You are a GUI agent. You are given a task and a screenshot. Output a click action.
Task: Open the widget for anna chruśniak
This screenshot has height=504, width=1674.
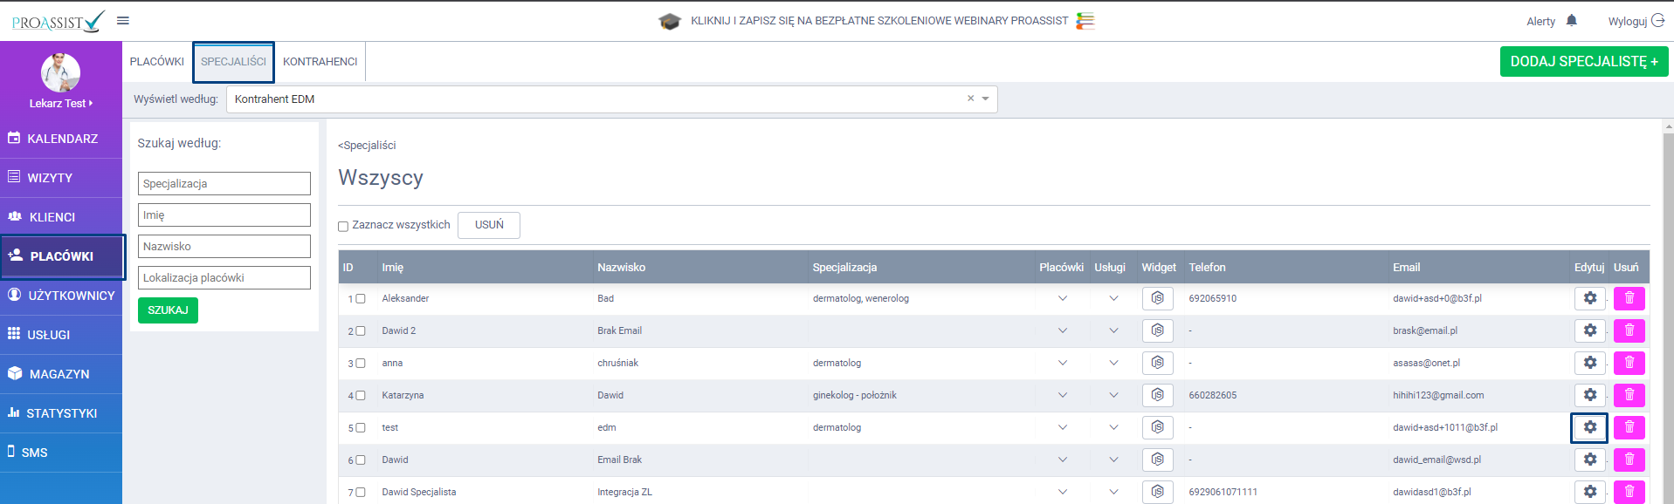pos(1158,363)
